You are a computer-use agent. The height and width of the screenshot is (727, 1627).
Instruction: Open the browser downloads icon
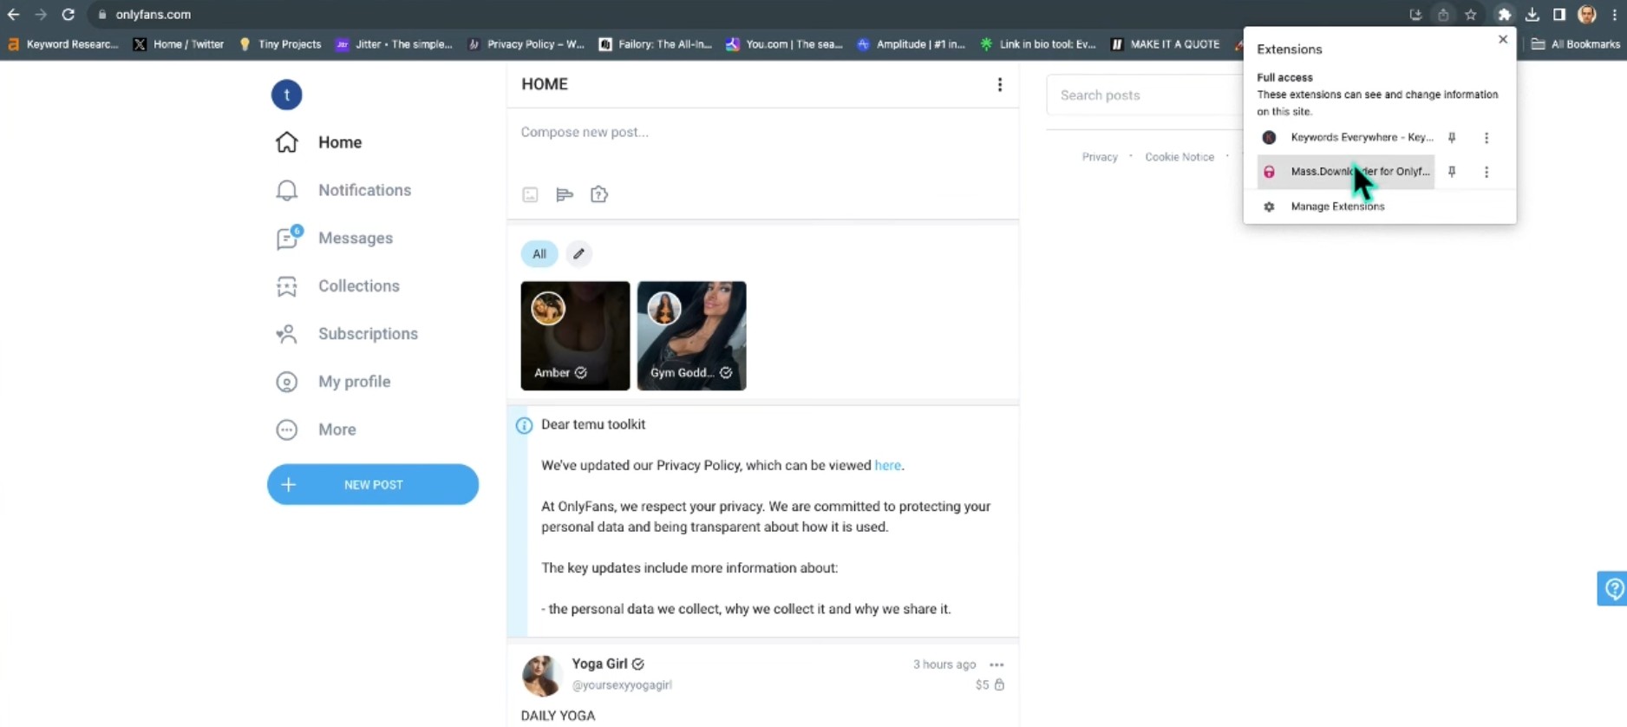pos(1532,15)
